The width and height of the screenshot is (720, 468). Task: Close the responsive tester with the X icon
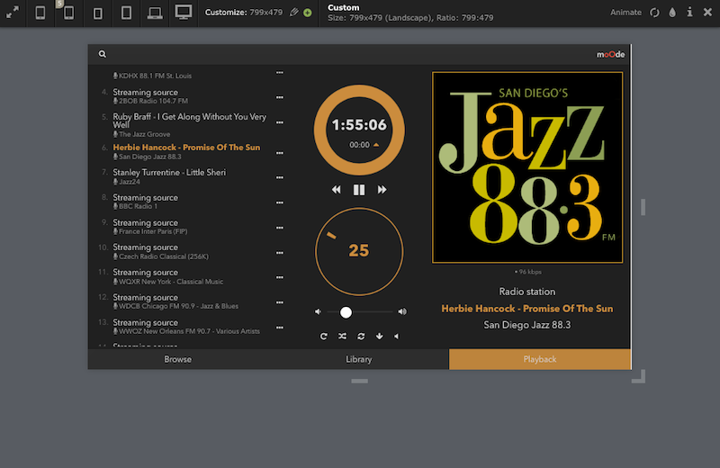(707, 13)
